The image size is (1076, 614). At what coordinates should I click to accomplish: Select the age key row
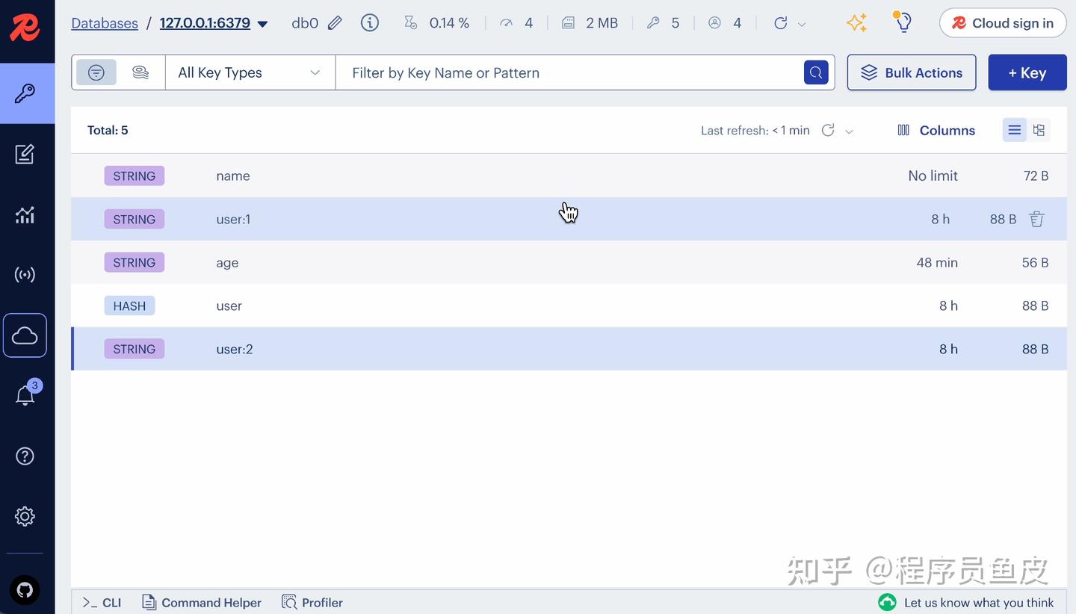(569, 262)
